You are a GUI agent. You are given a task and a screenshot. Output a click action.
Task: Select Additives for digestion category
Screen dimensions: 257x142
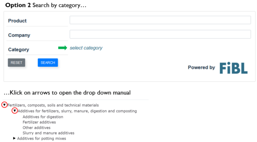[x=43, y=117]
